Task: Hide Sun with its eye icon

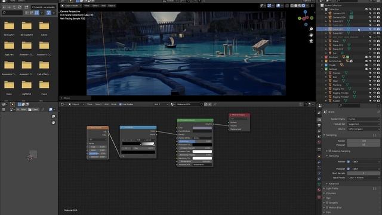Action: [x=374, y=53]
